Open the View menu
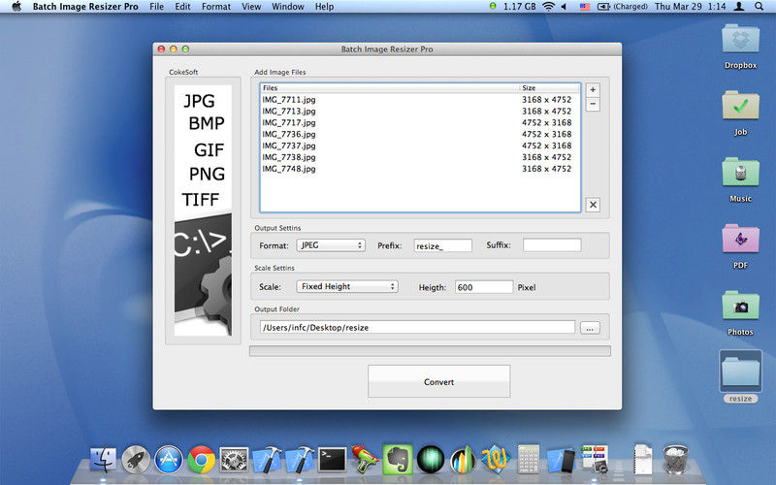The height and width of the screenshot is (485, 776). 251,7
